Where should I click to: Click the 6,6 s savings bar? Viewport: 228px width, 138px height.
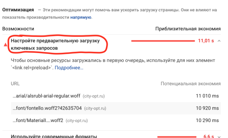click(177, 137)
